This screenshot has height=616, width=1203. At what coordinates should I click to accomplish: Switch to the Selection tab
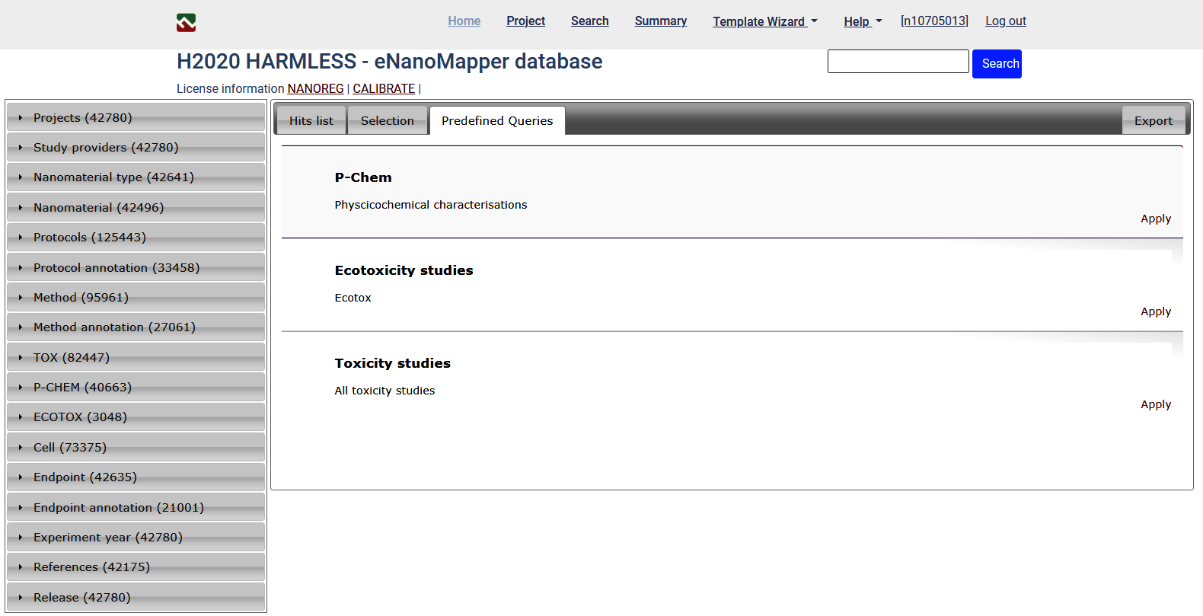388,120
